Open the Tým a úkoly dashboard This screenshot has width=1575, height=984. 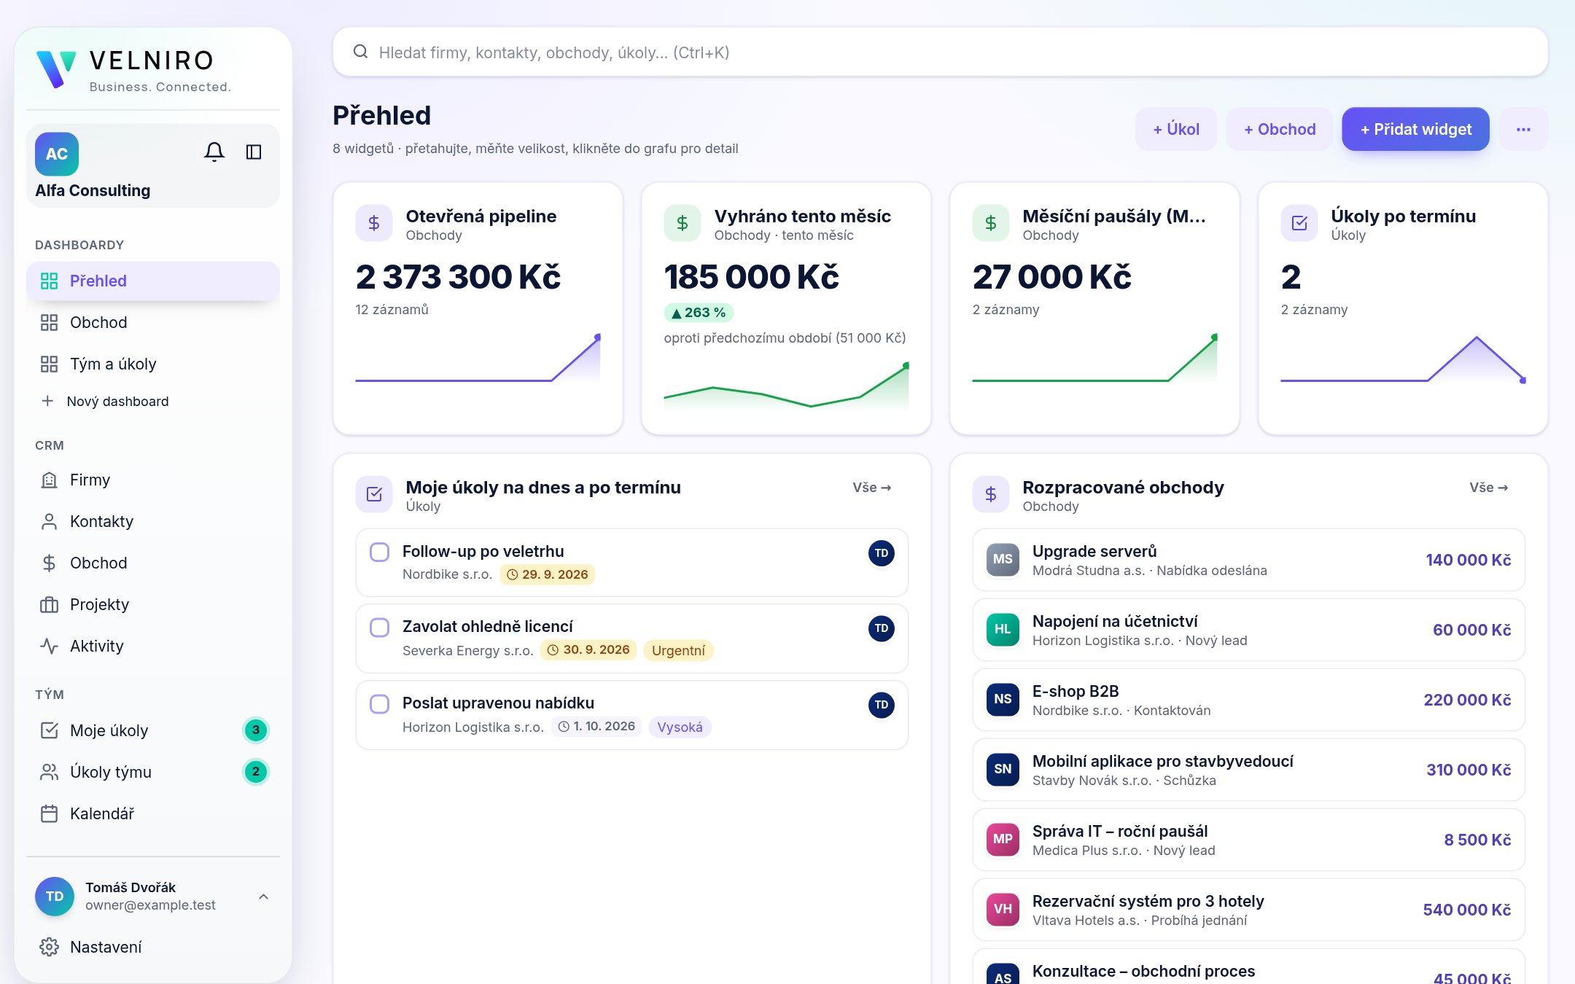click(x=153, y=364)
